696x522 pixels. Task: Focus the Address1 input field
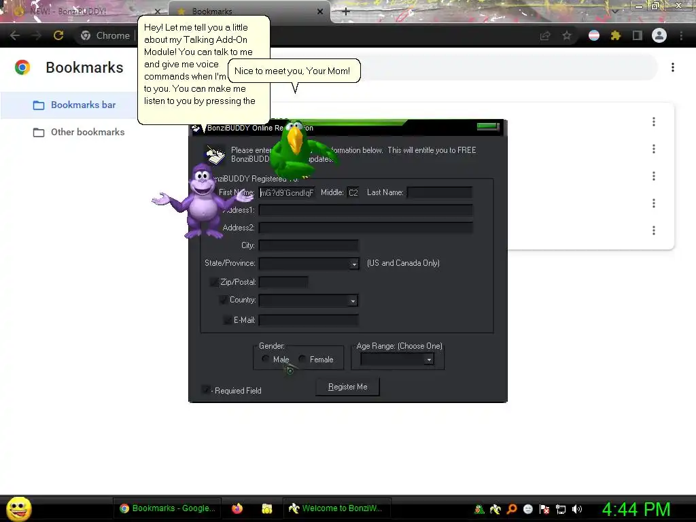(x=366, y=210)
